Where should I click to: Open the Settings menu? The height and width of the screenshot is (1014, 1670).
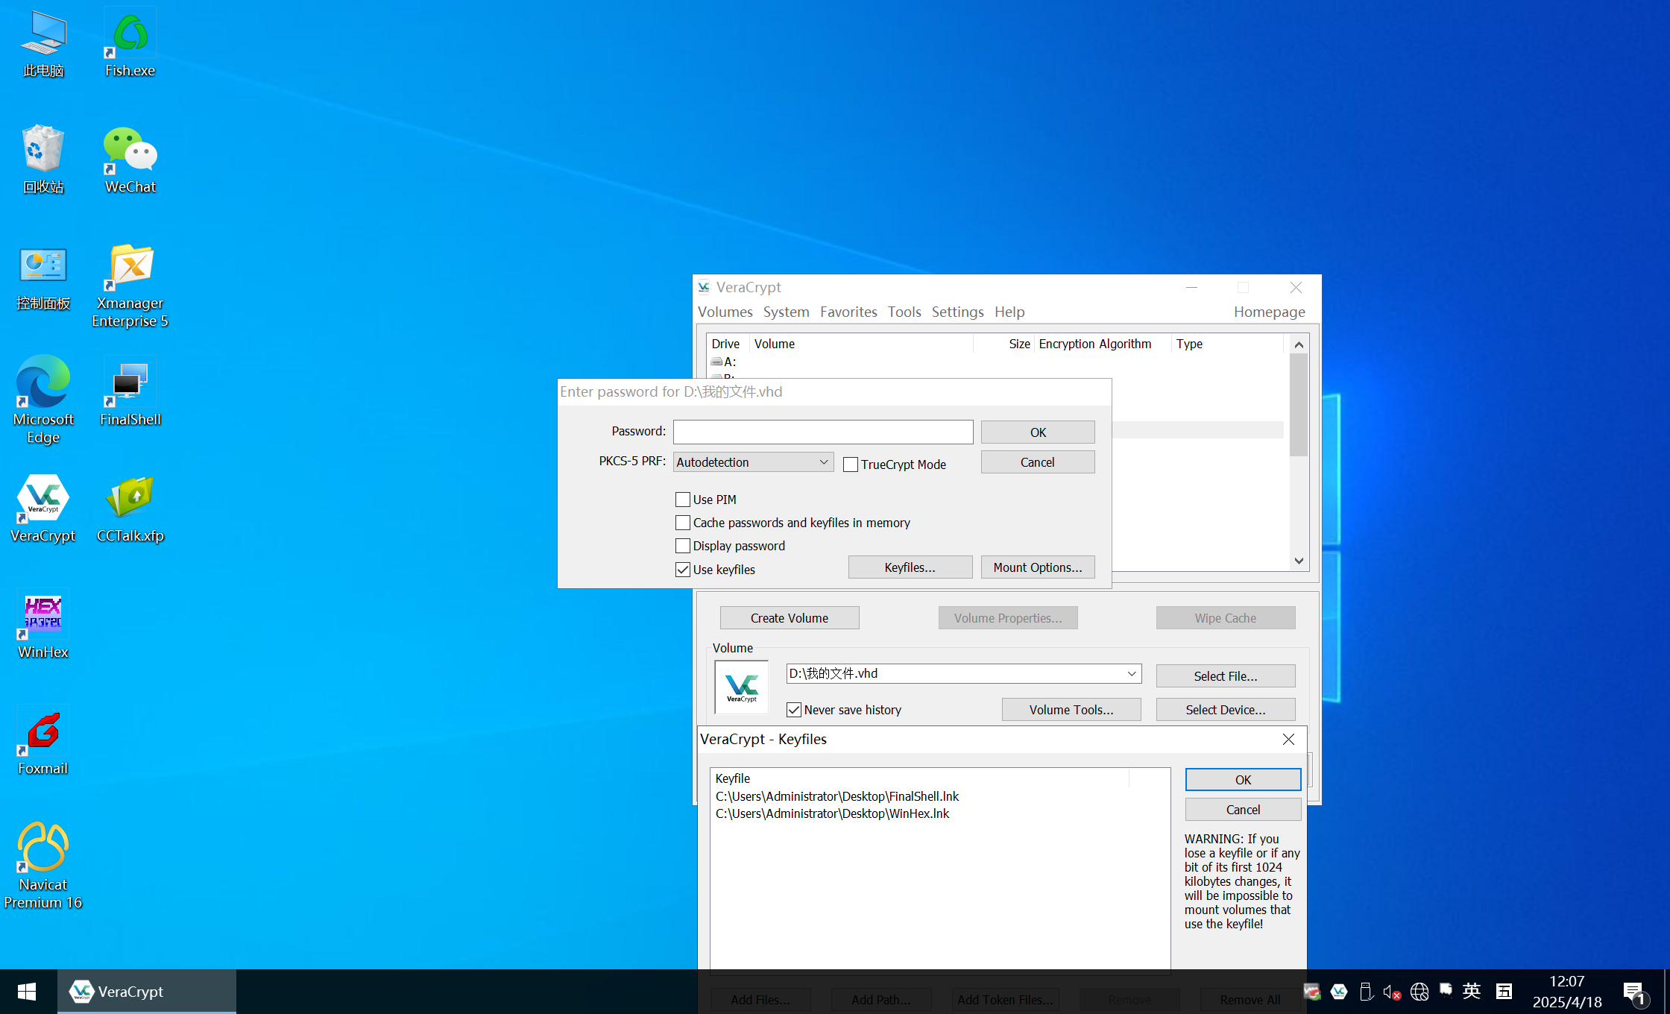coord(958,312)
